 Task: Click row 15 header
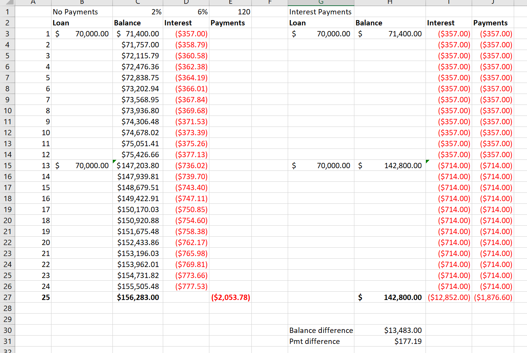pos(8,166)
